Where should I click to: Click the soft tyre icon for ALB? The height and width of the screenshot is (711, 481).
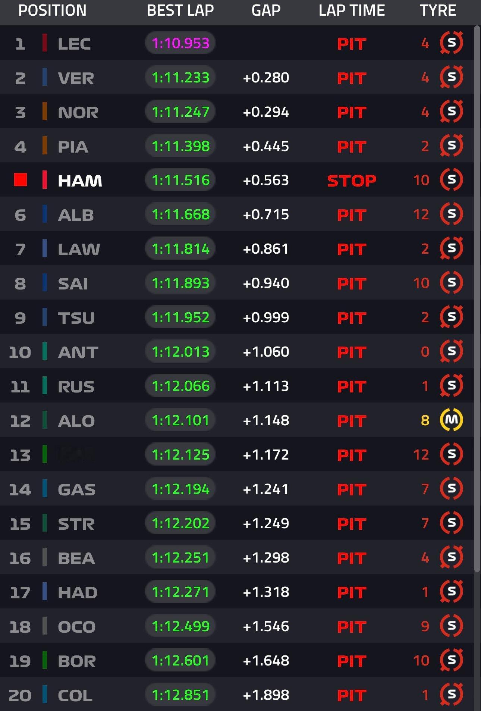pos(452,214)
